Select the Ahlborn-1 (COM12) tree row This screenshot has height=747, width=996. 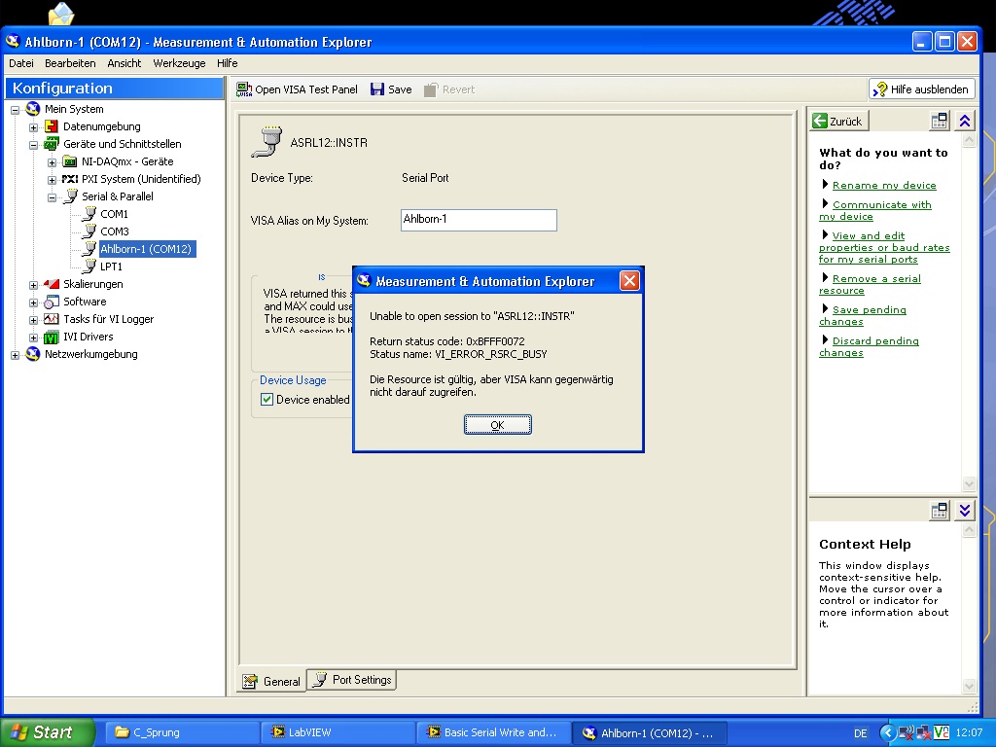tap(146, 249)
